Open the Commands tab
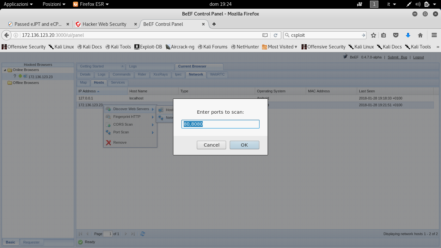The image size is (441, 248). (121, 74)
